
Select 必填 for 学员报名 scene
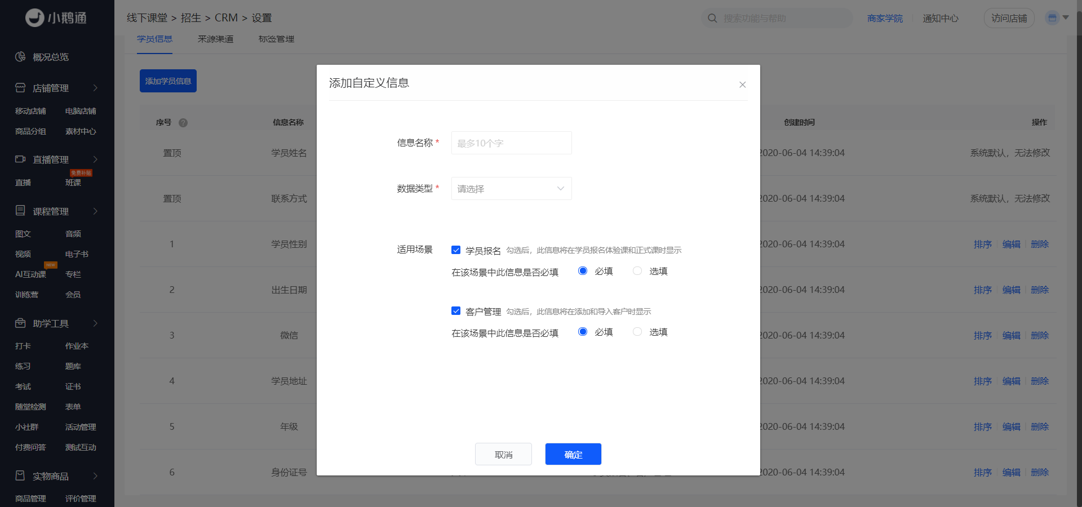[583, 271]
